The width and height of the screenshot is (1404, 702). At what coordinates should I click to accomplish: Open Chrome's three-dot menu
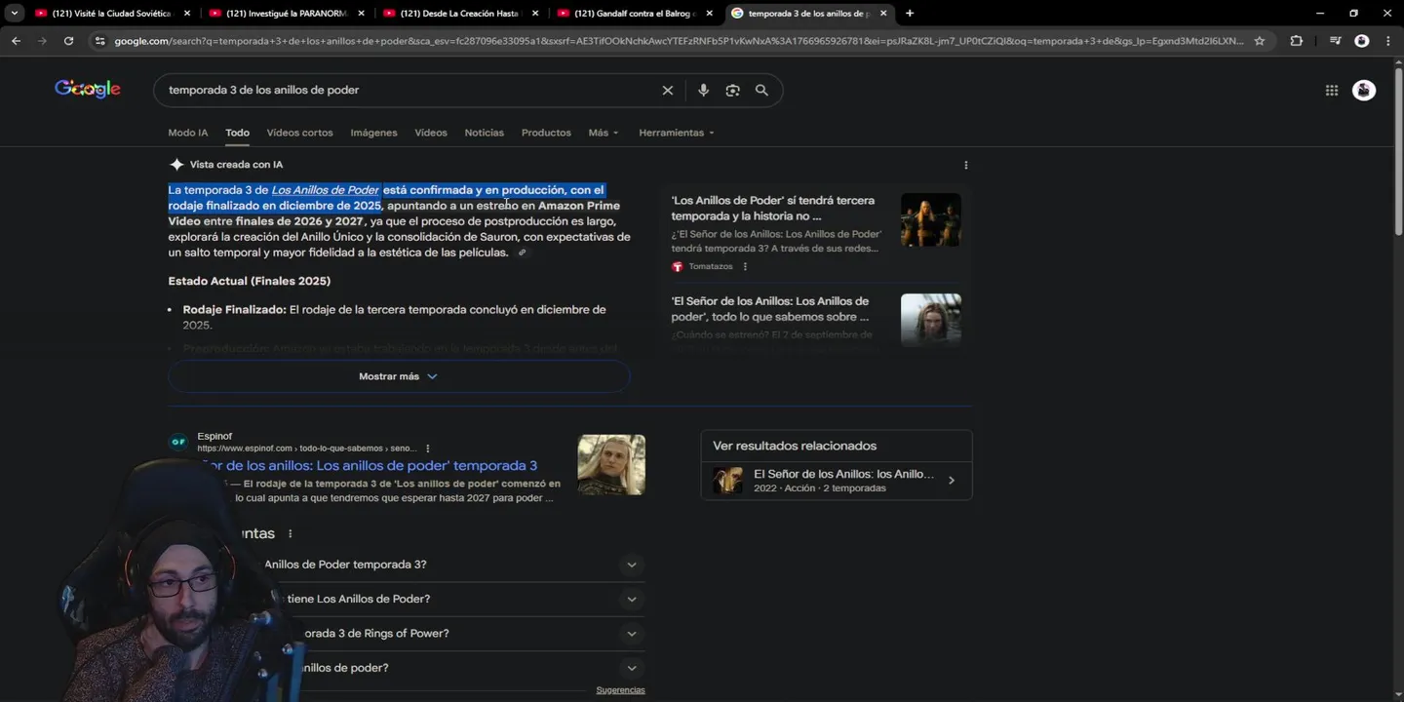[x=1388, y=41]
